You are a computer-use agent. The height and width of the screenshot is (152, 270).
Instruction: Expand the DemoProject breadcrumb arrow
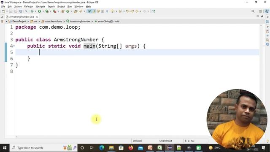pos(28,22)
